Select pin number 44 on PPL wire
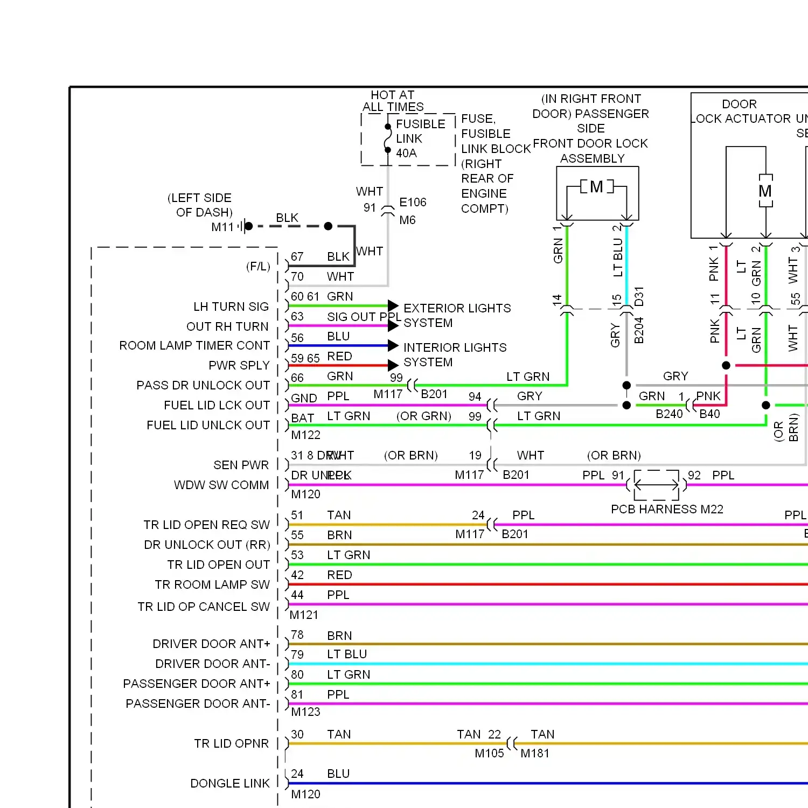 (x=297, y=595)
